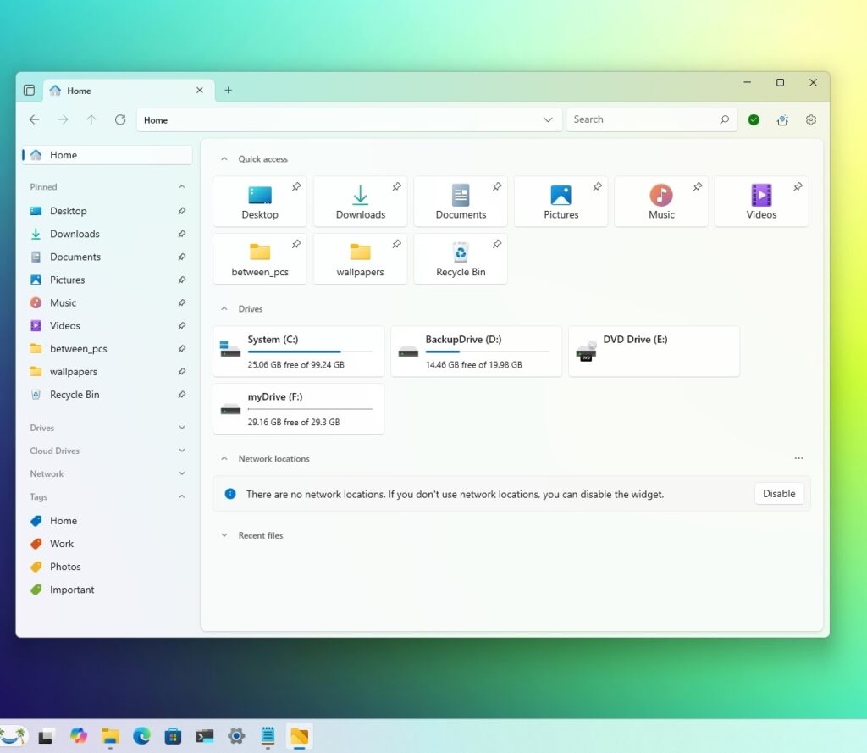Add a new tab with the plus button
Screen dimensions: 867x753
[x=228, y=91]
